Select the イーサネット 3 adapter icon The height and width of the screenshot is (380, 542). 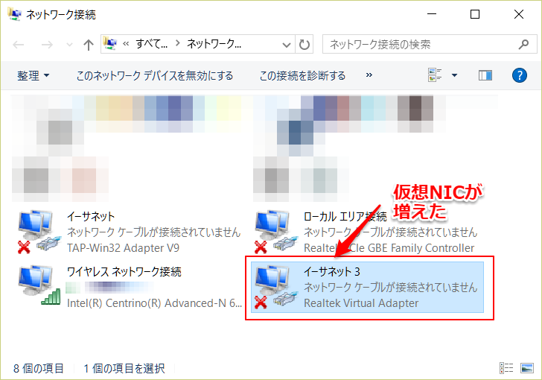(x=275, y=287)
